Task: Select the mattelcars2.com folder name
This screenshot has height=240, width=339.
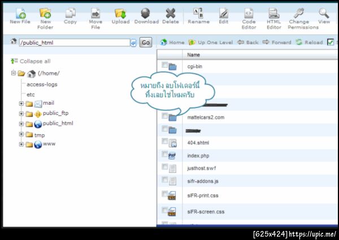Action: 206,117
